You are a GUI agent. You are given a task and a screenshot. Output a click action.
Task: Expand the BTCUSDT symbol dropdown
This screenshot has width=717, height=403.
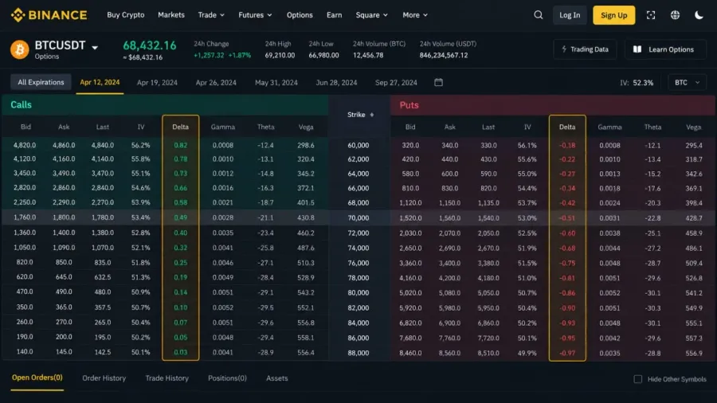tap(95, 48)
